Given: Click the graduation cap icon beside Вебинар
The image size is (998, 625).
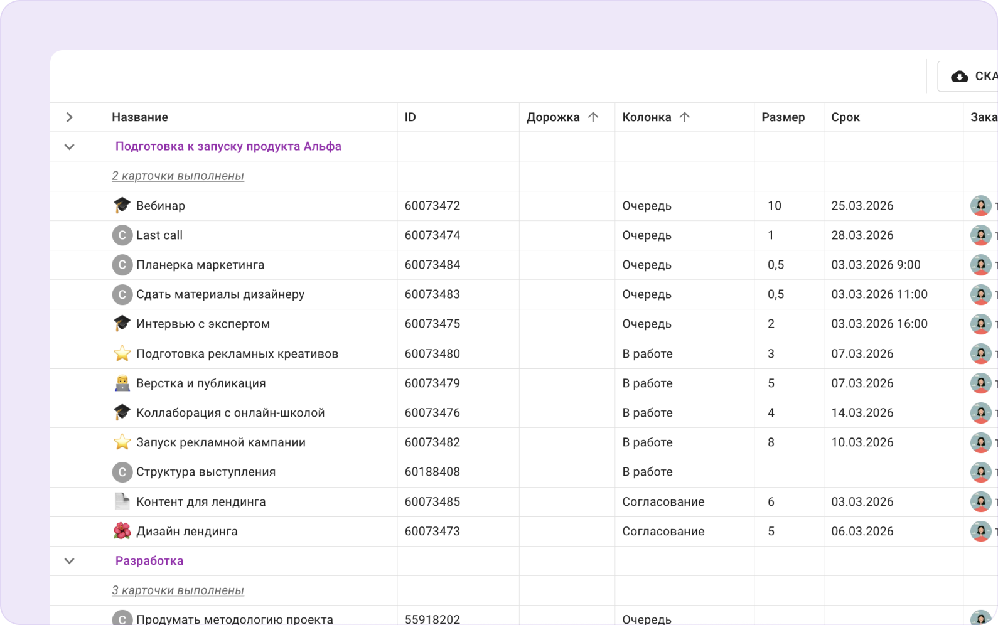Looking at the screenshot, I should [x=122, y=205].
